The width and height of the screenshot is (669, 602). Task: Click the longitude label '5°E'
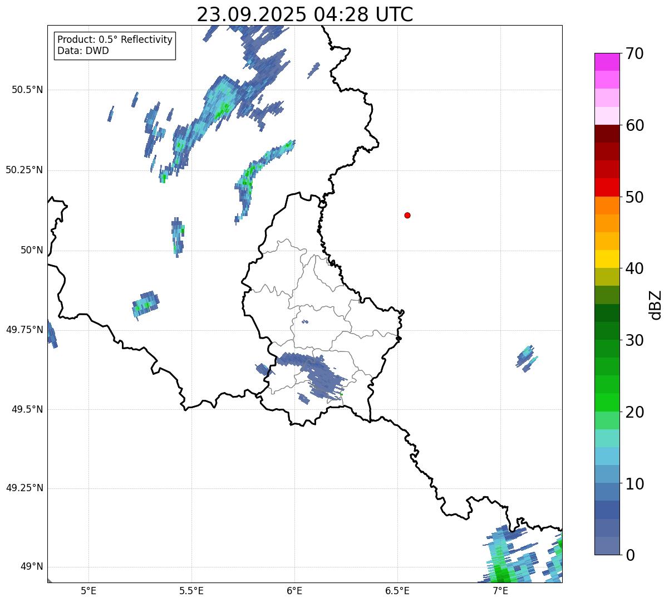point(88,590)
